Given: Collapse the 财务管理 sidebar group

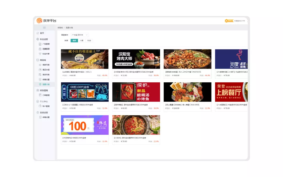Looking at the screenshot, I should pyautogui.click(x=44, y=90).
